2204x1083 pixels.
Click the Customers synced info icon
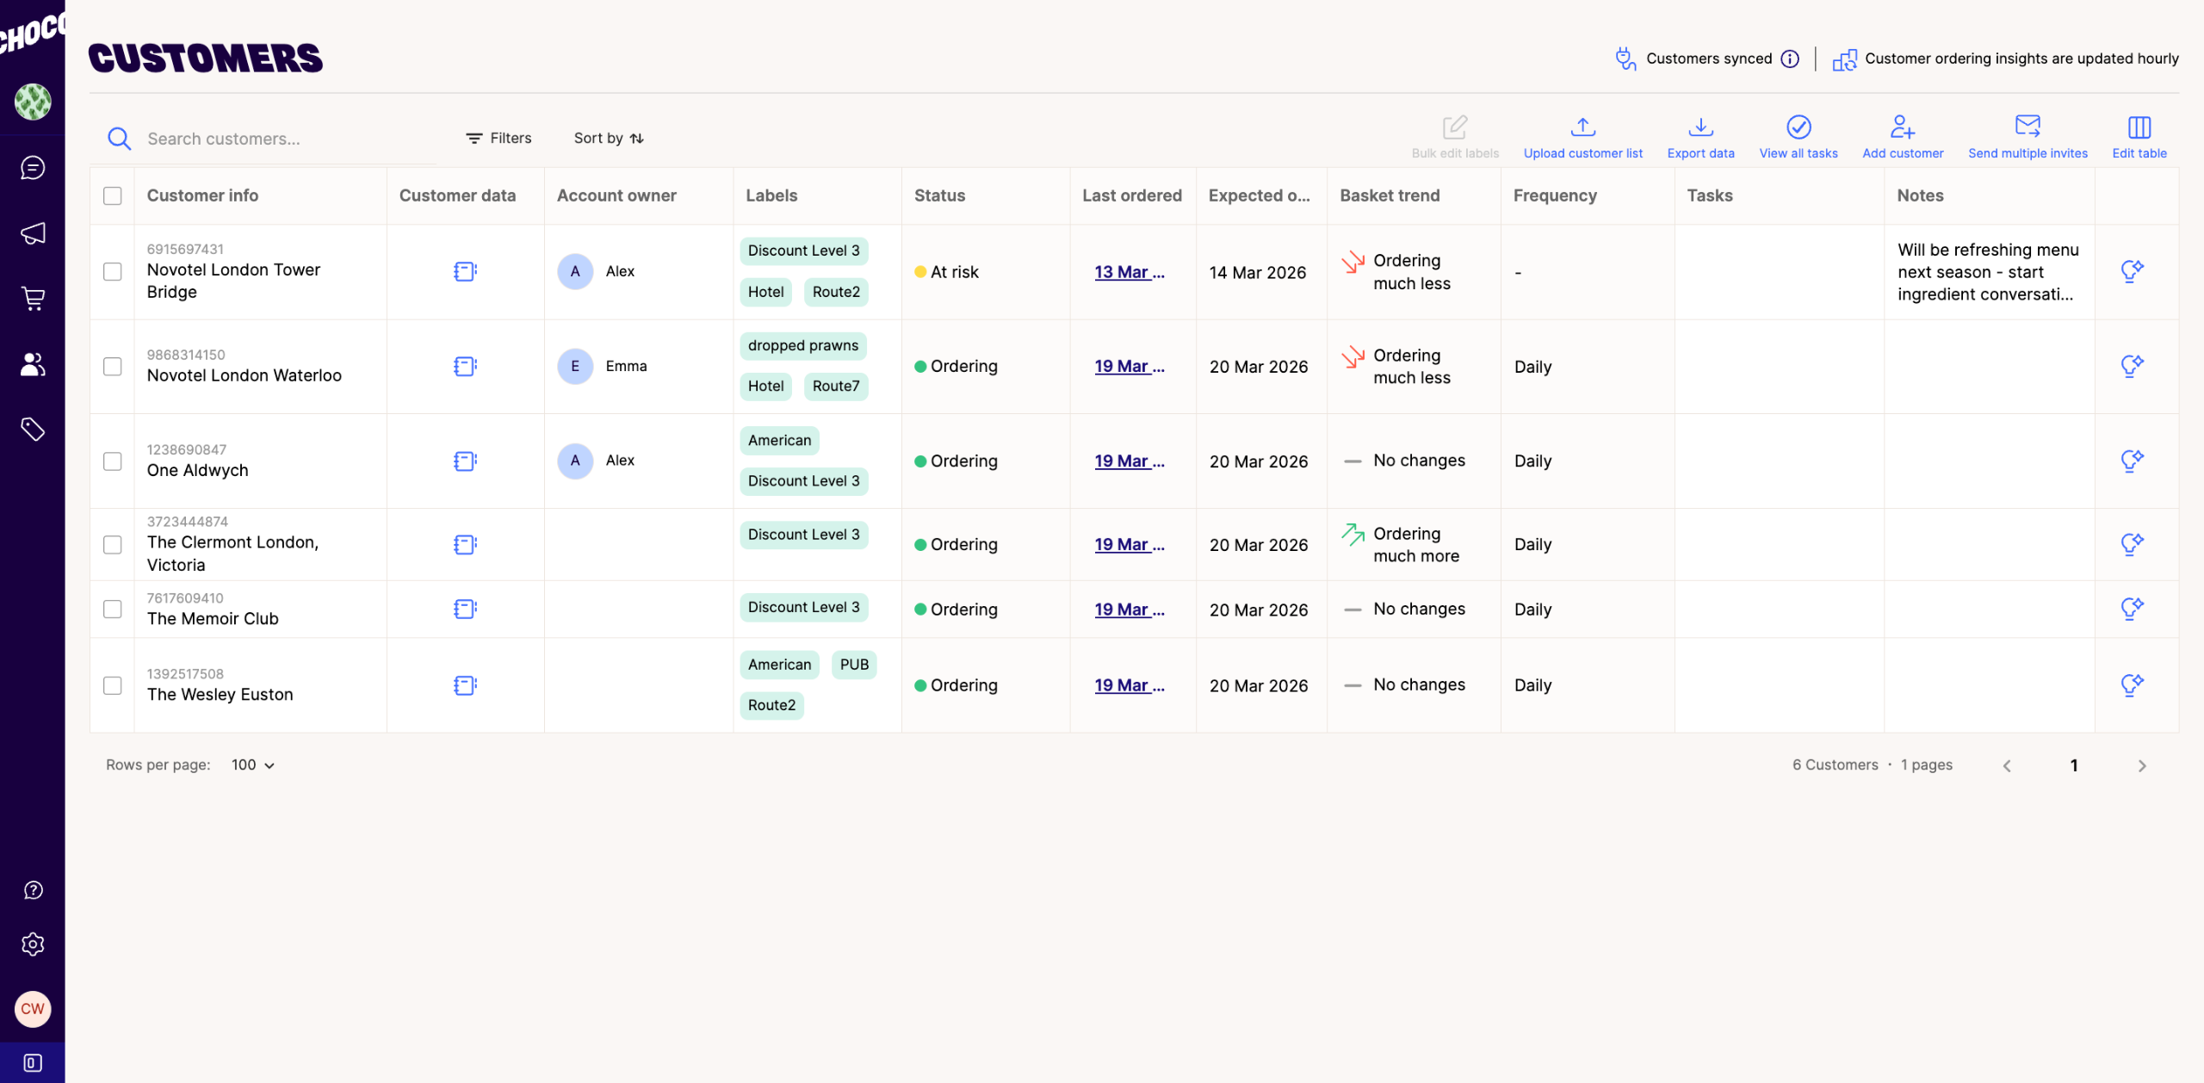point(1790,59)
